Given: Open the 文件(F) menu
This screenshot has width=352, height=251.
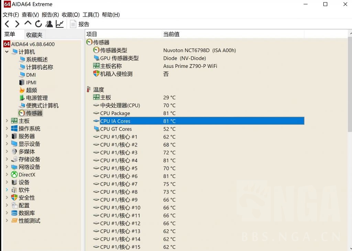Looking at the screenshot, I should pos(10,15).
